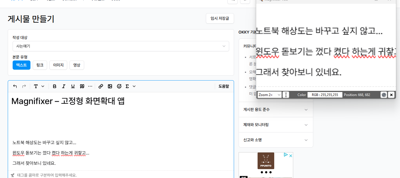Click the X button on Magnifixer status bar
The image size is (400, 178).
coord(391,95)
